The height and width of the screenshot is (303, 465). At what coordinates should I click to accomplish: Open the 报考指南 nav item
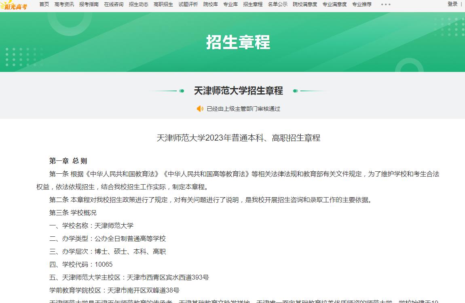tap(89, 4)
